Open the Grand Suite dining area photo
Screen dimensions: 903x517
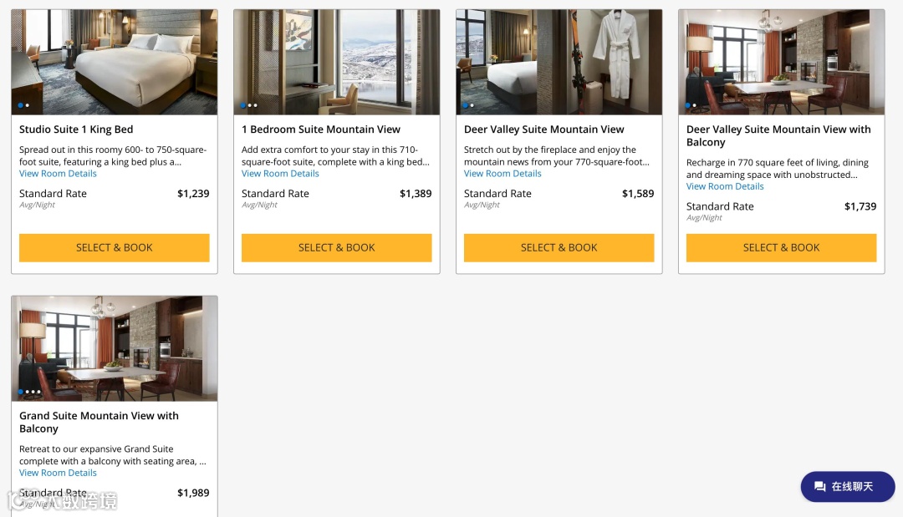point(114,348)
